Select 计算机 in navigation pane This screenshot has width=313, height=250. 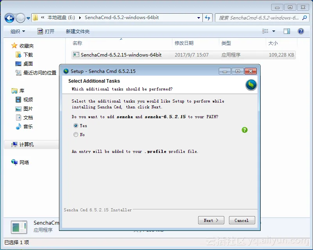click(22, 144)
